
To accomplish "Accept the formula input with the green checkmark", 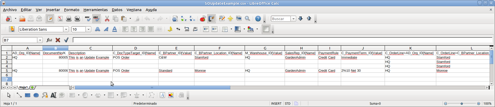I will [66, 40].
